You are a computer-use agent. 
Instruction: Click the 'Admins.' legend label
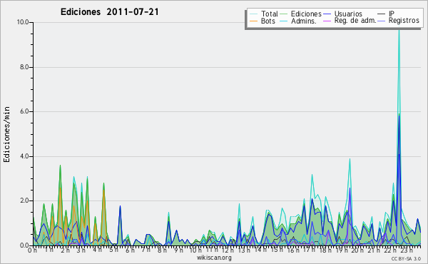(304, 21)
